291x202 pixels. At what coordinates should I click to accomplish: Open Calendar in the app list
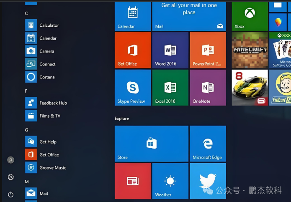point(41,38)
